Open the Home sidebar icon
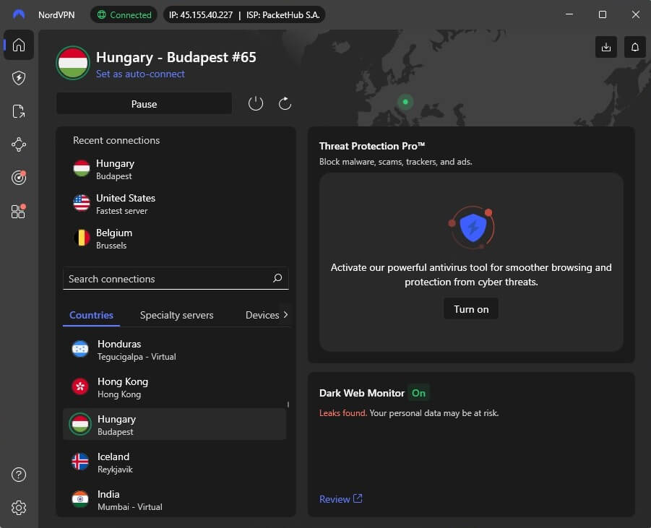 [x=19, y=45]
